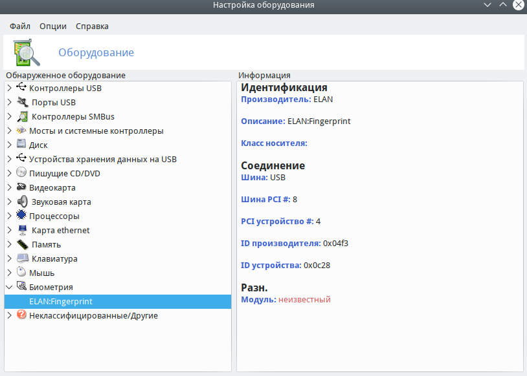Viewport: 527px width, 376px height.
Task: Open the Справка menu
Action: click(92, 26)
